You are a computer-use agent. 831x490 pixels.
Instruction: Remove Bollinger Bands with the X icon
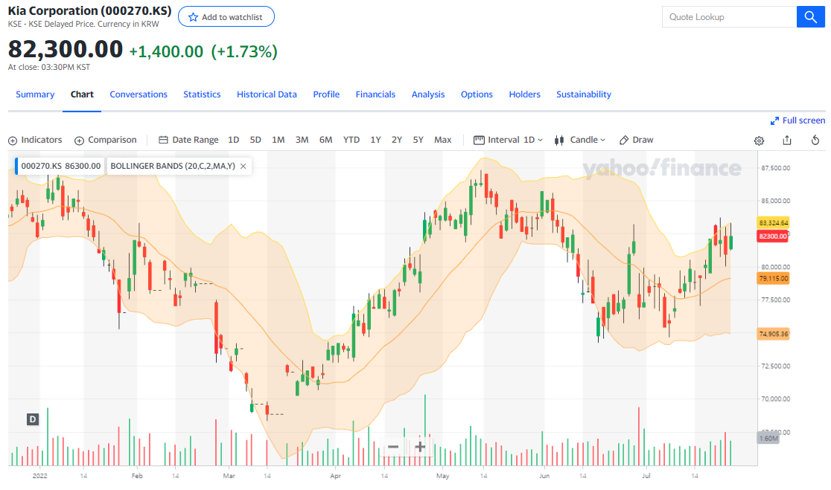pos(243,166)
